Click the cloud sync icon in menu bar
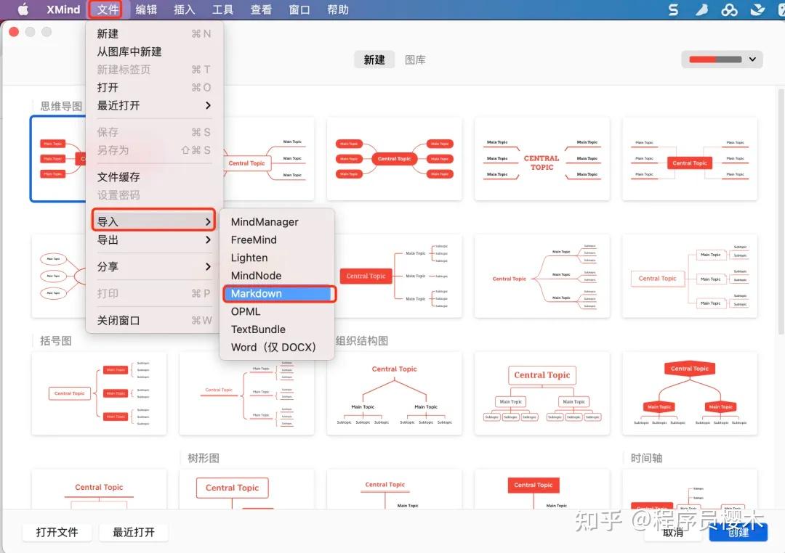Viewport: 785px width, 553px height. 729,9
